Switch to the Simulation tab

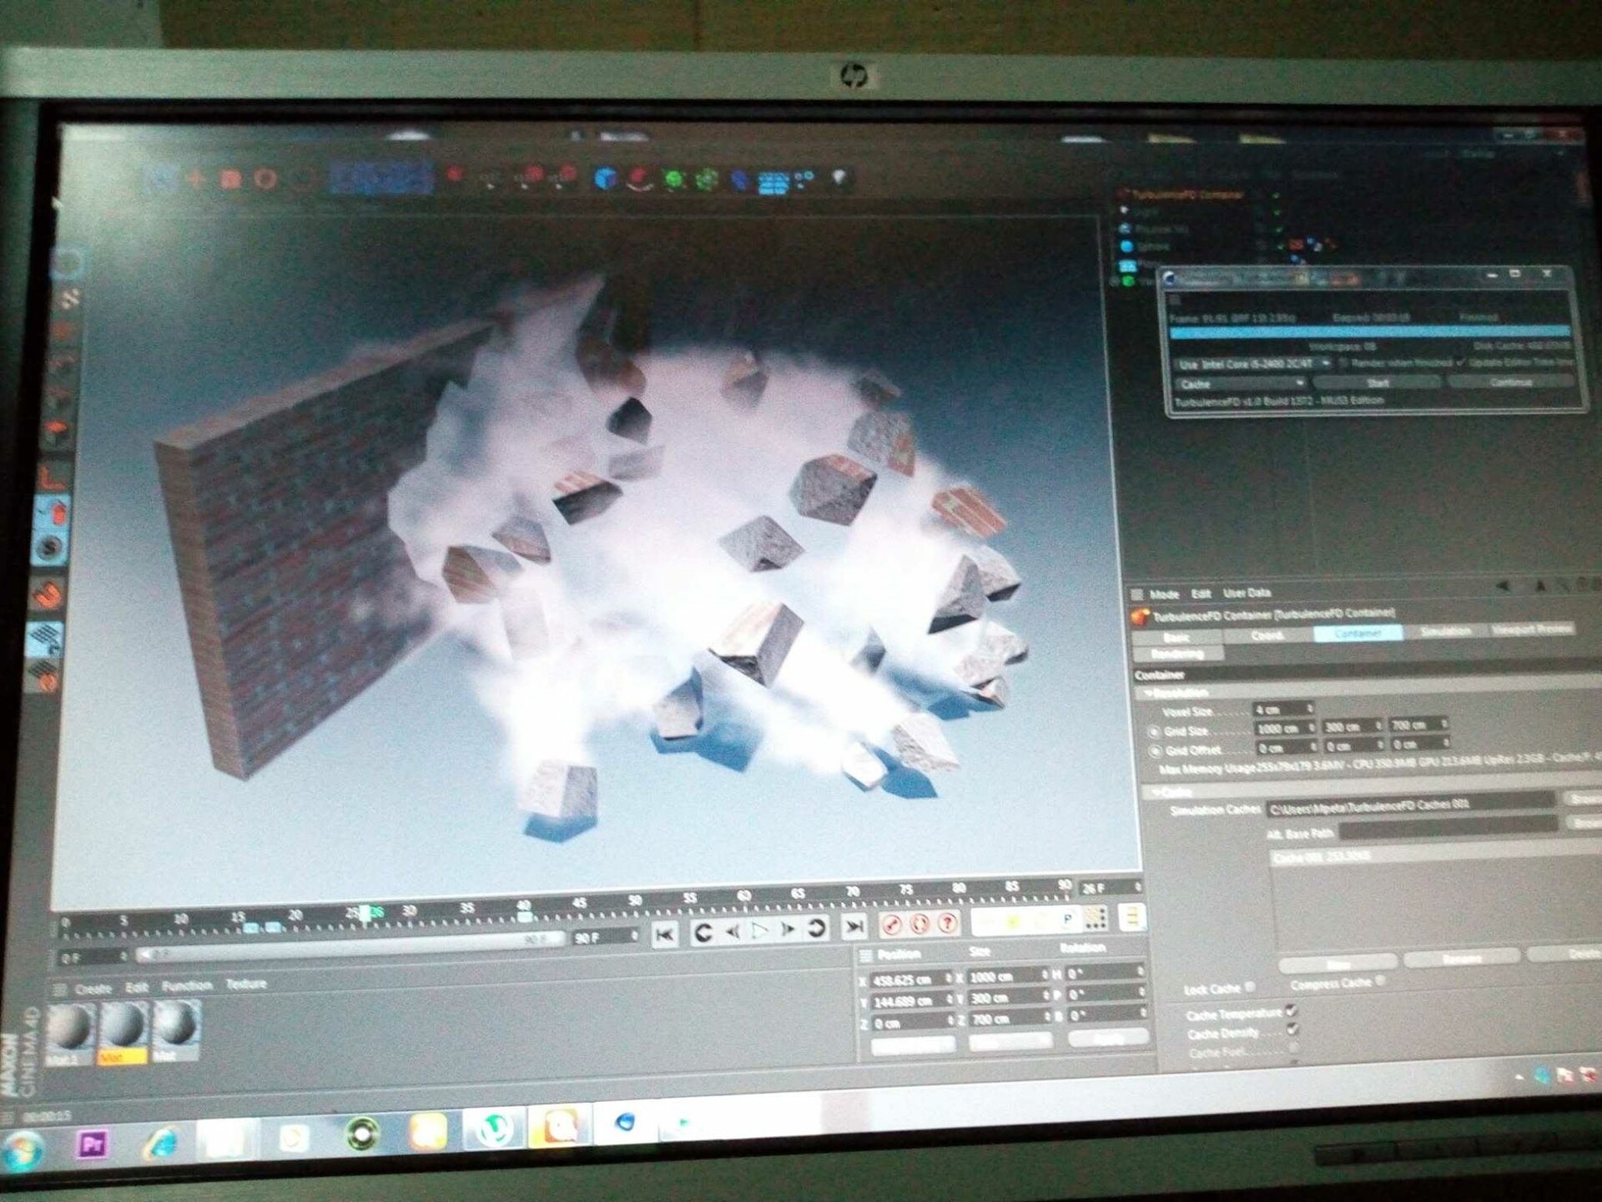coord(1445,632)
